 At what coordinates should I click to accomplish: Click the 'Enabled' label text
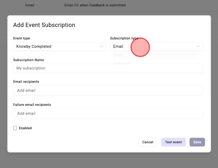[x=25, y=128]
